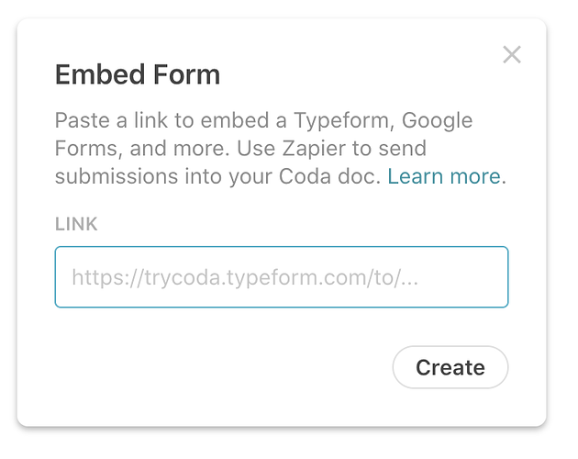Click the LINK field label

click(76, 225)
